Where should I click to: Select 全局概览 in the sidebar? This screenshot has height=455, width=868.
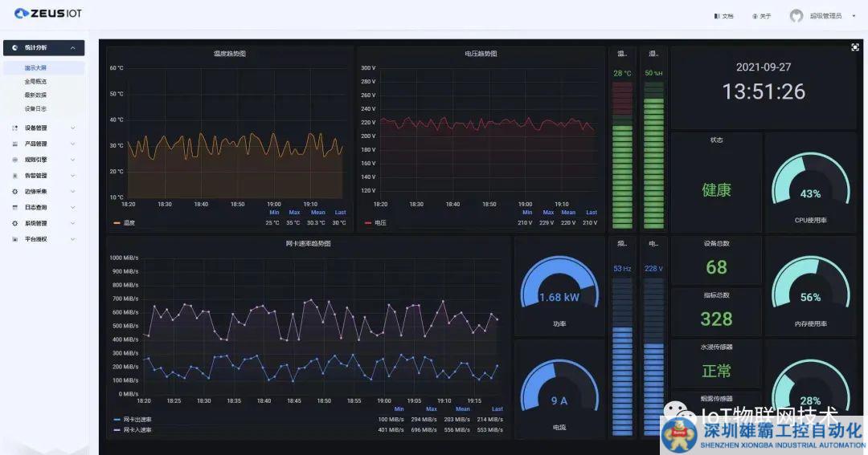(x=35, y=82)
